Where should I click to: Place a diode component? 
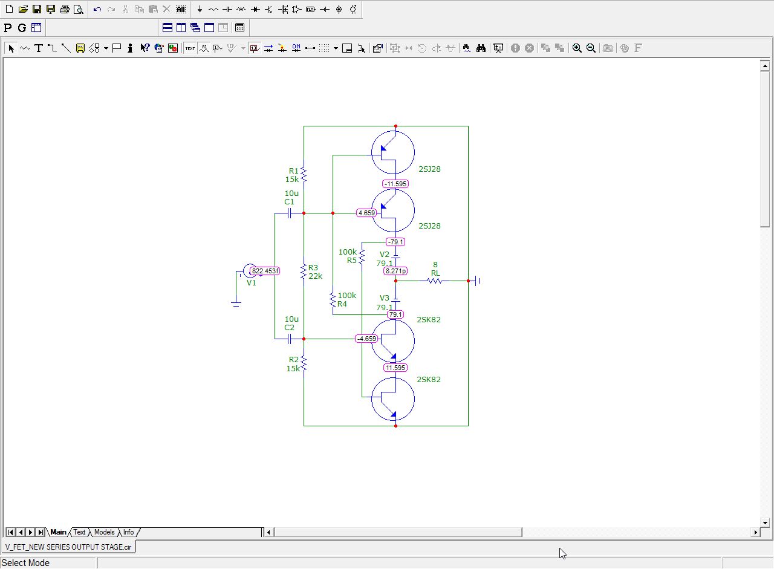[x=255, y=10]
